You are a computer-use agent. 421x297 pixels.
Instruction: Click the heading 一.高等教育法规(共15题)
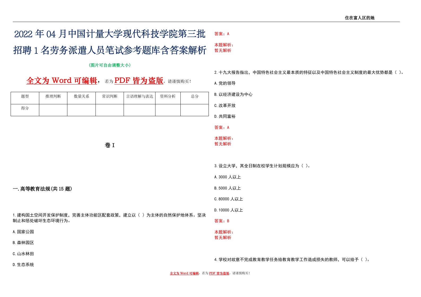(x=42, y=189)
